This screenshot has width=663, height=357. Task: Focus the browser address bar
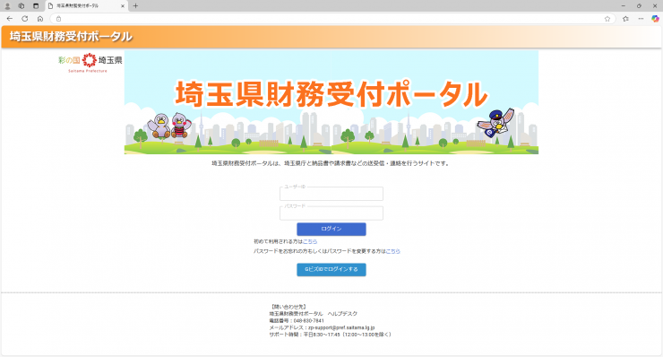click(331, 19)
